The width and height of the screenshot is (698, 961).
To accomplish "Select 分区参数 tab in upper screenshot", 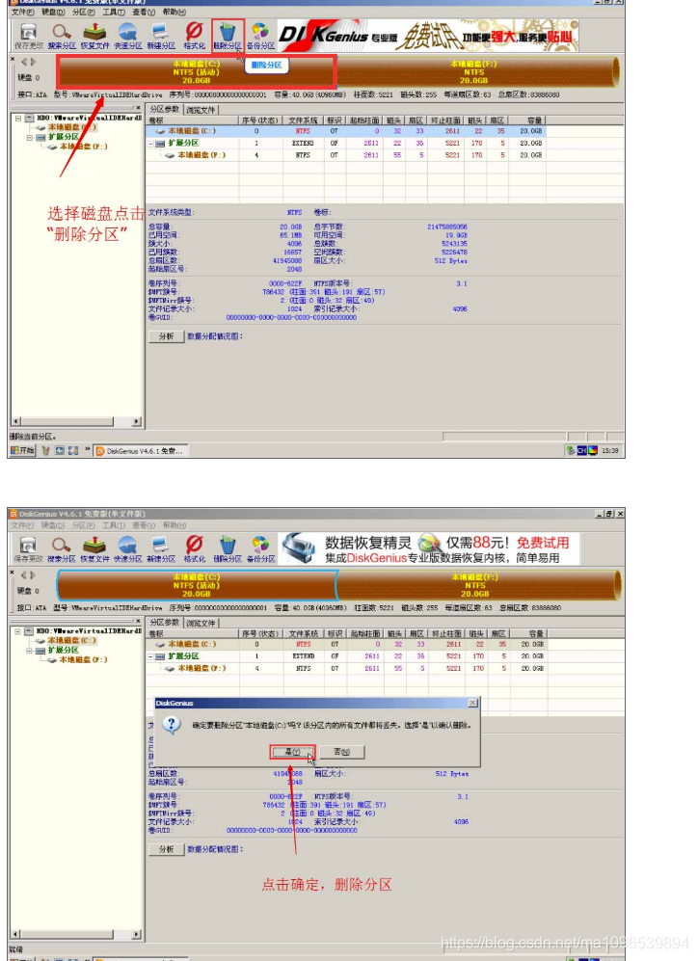I will click(164, 109).
